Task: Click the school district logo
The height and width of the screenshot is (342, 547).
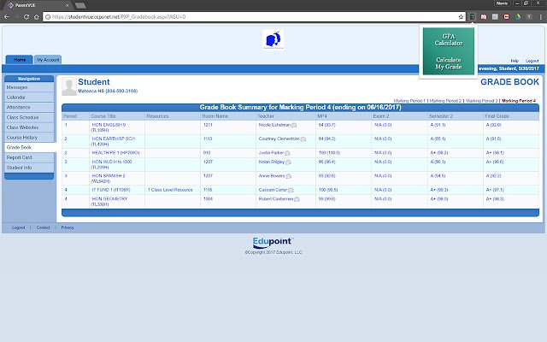Action: pos(273,39)
